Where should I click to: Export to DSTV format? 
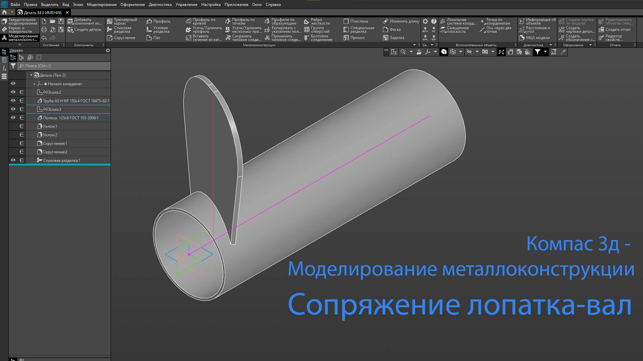pyautogui.click(x=425, y=29)
